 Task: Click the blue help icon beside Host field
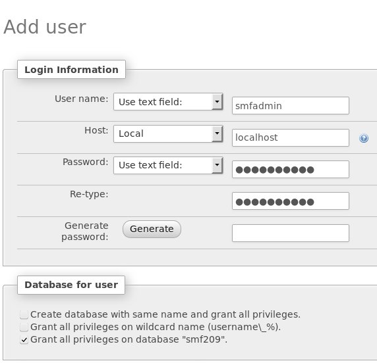point(364,138)
